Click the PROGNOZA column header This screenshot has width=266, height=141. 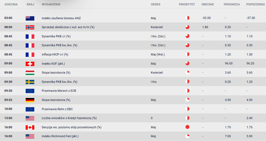(x=232, y=4)
